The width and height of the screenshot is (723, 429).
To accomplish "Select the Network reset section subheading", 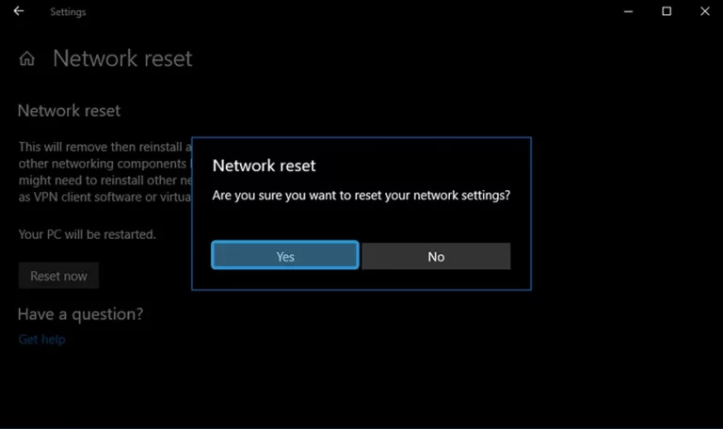I will 69,111.
